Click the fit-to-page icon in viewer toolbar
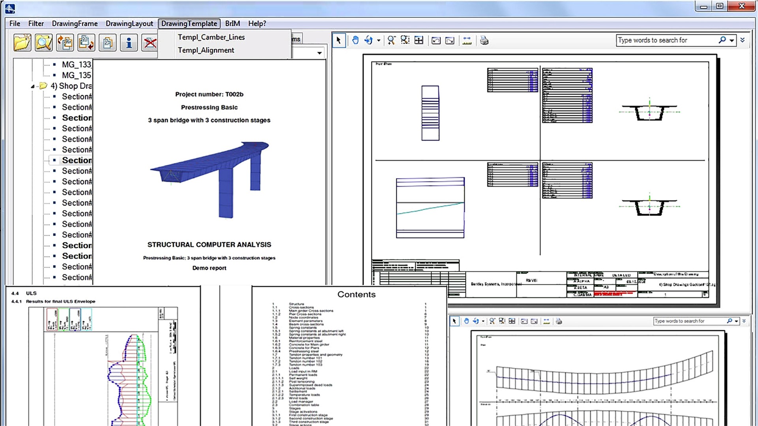The image size is (758, 426). (x=418, y=40)
